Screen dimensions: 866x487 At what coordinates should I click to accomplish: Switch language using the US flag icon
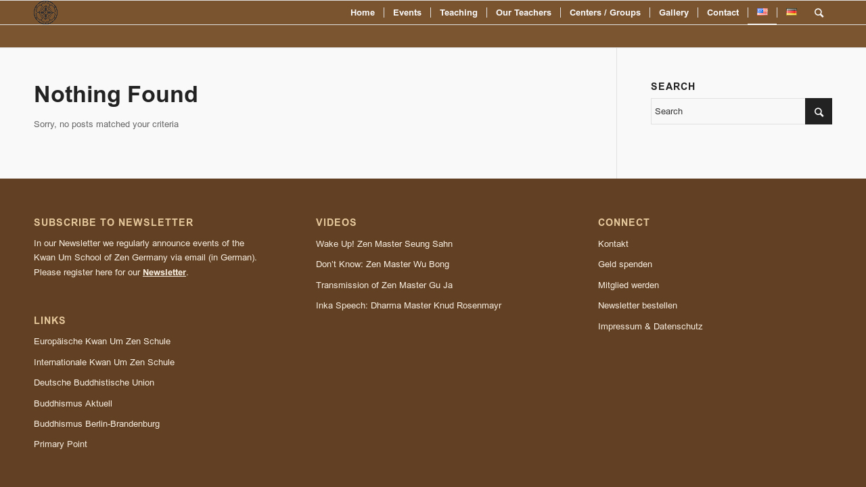pos(762,12)
